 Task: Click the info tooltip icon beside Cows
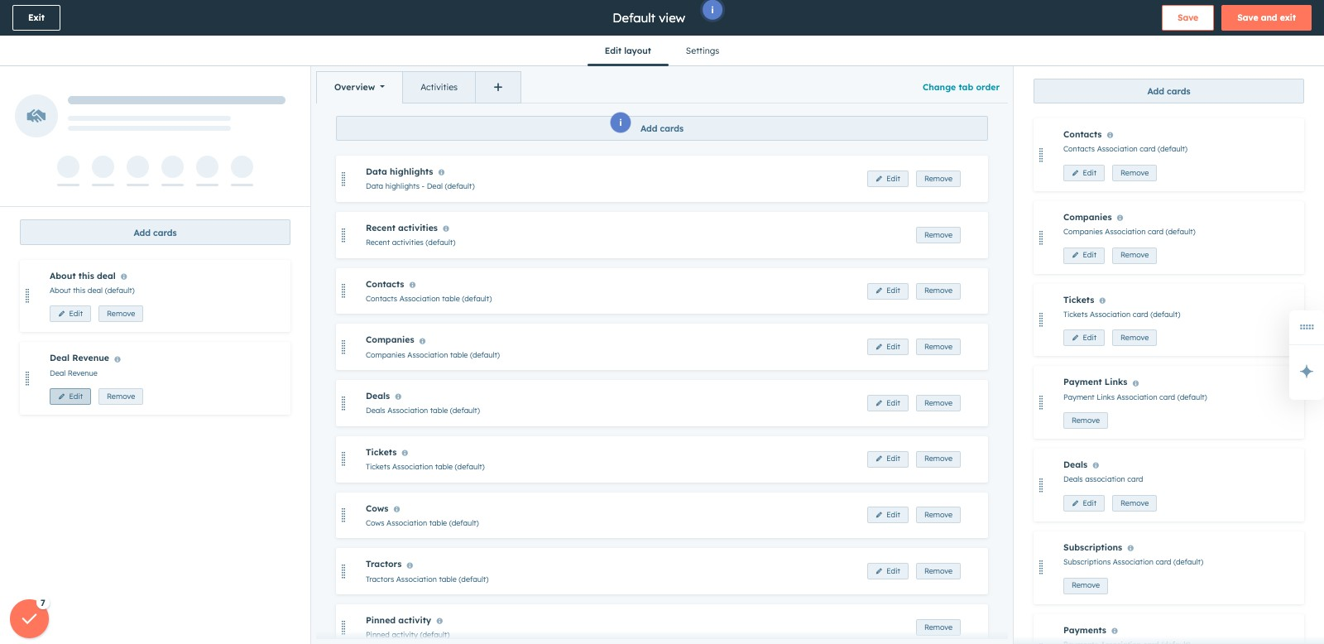396,509
